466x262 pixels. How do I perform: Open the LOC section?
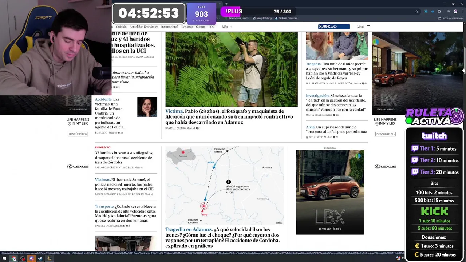211,27
